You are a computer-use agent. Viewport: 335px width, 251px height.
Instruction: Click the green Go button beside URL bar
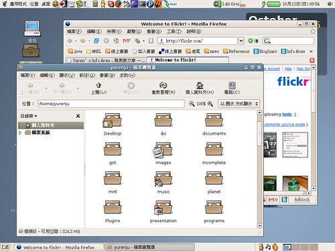tap(253, 41)
